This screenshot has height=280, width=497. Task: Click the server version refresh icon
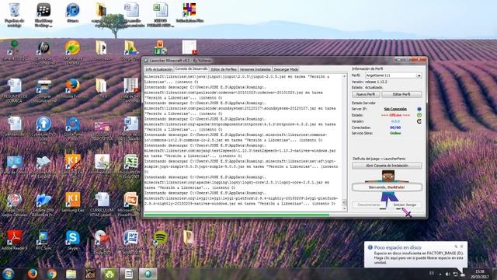point(419,121)
